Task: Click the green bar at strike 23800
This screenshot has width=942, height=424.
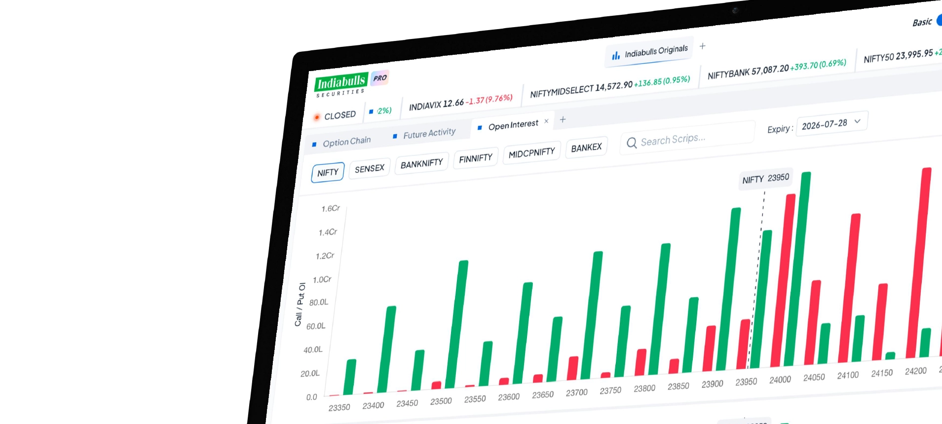Action: [x=660, y=309]
